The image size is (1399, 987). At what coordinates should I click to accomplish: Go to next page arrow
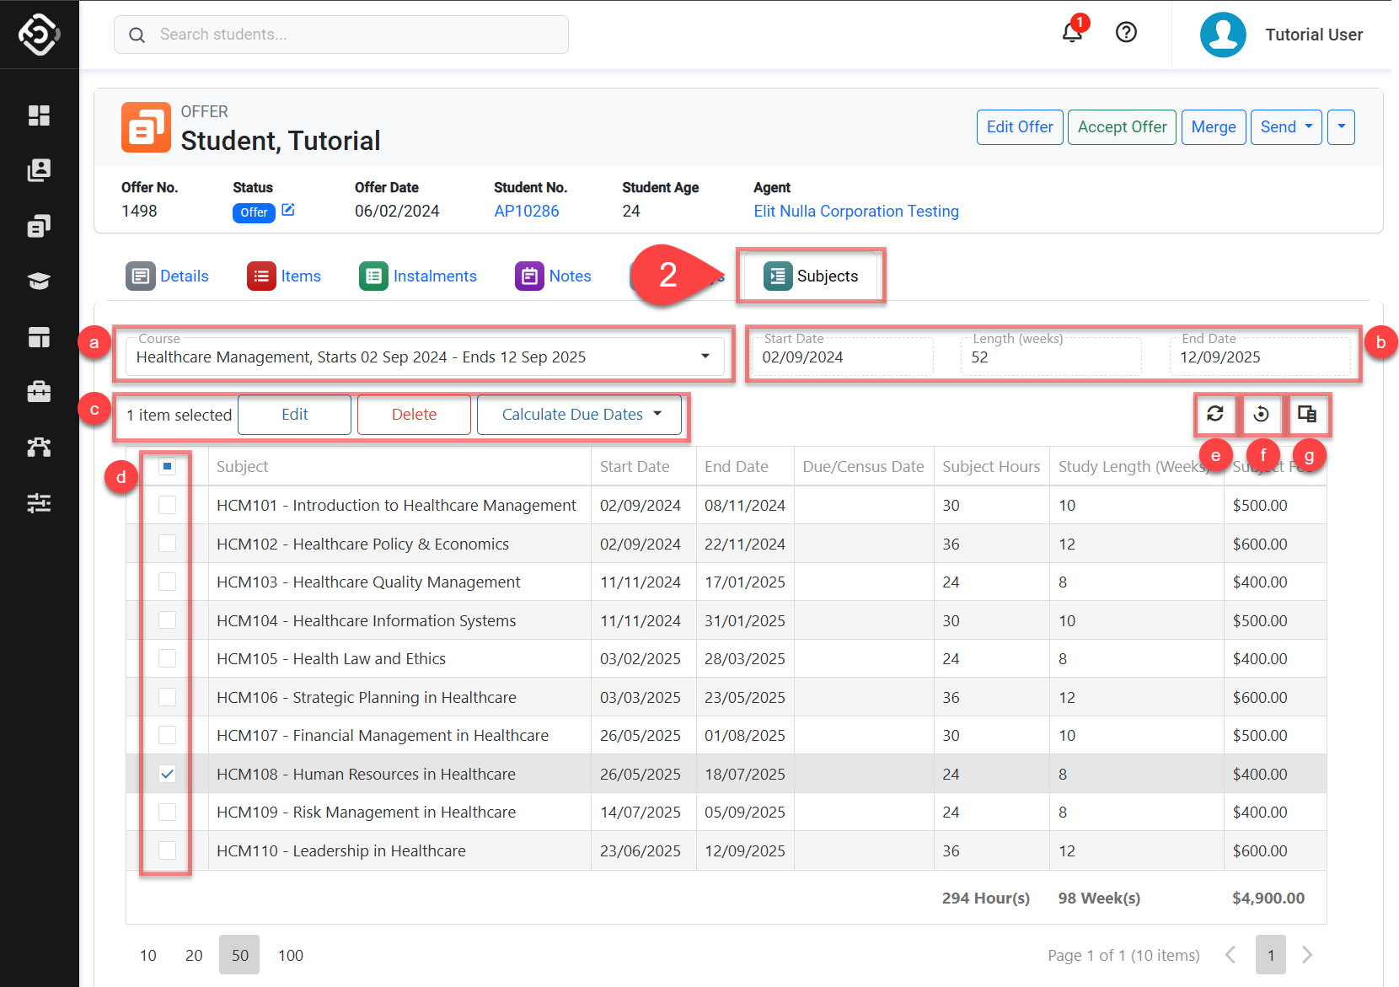pos(1307,954)
